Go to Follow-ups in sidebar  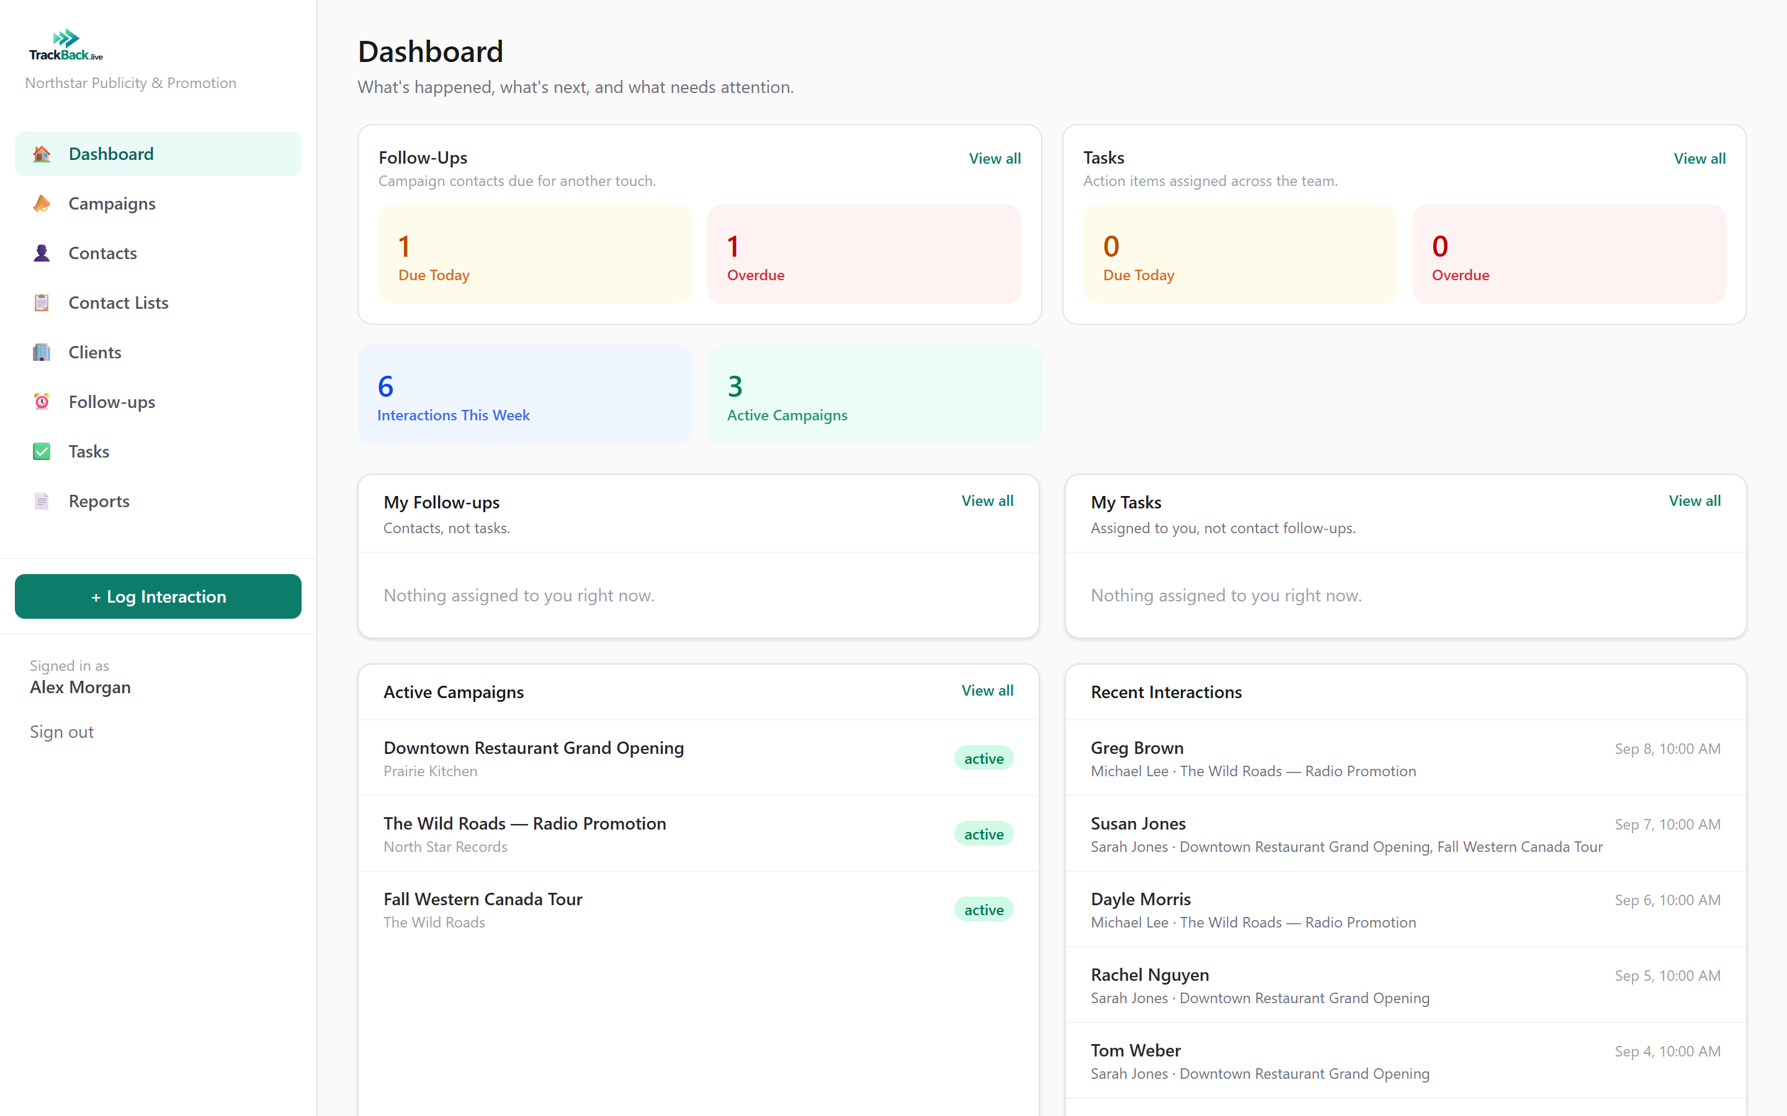pos(158,402)
